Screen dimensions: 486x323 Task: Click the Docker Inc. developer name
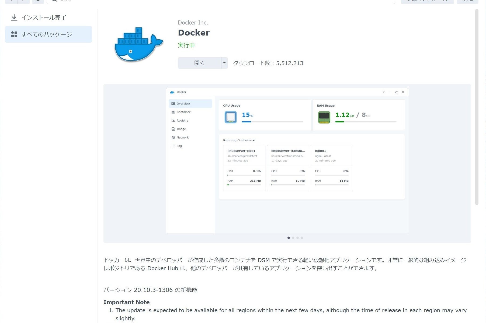tap(193, 23)
